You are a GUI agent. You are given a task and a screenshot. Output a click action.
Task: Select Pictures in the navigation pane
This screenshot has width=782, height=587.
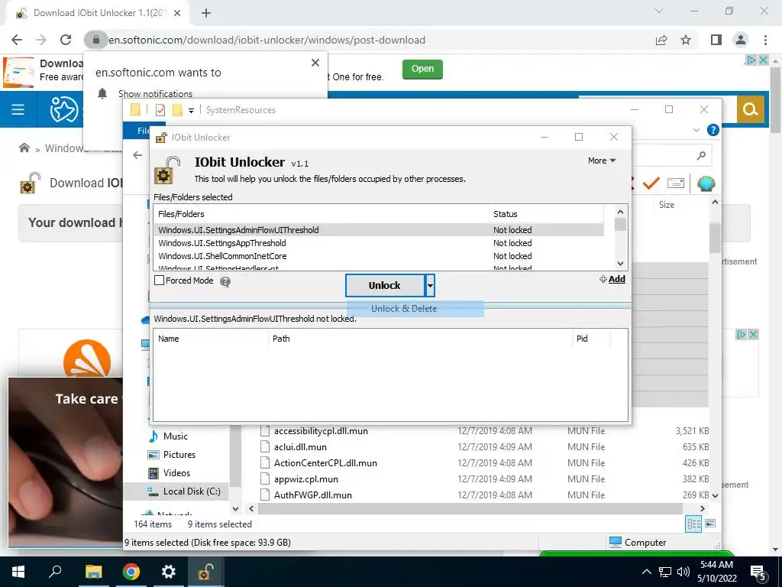point(179,455)
